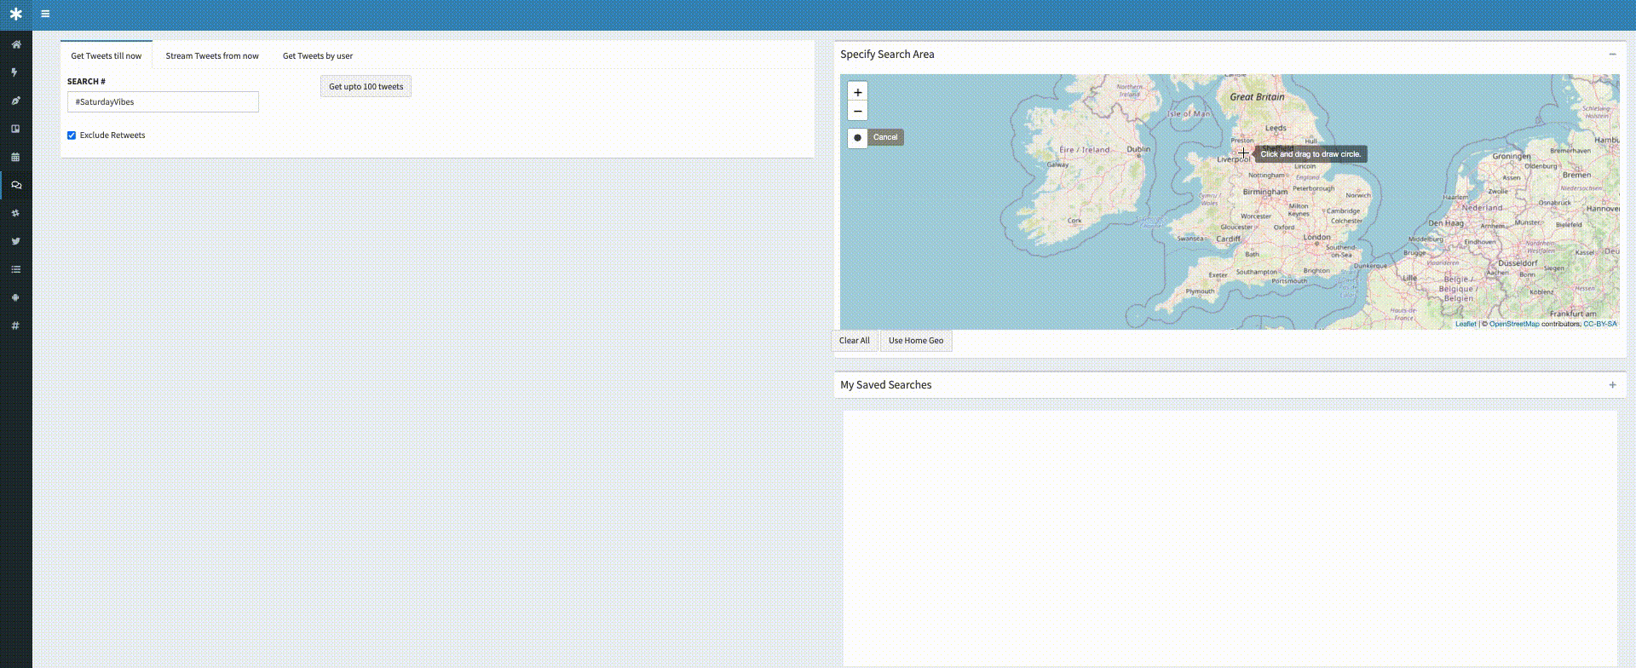Image resolution: width=1636 pixels, height=668 pixels.
Task: Click the chat bubbles sidebar icon
Action: click(x=15, y=185)
